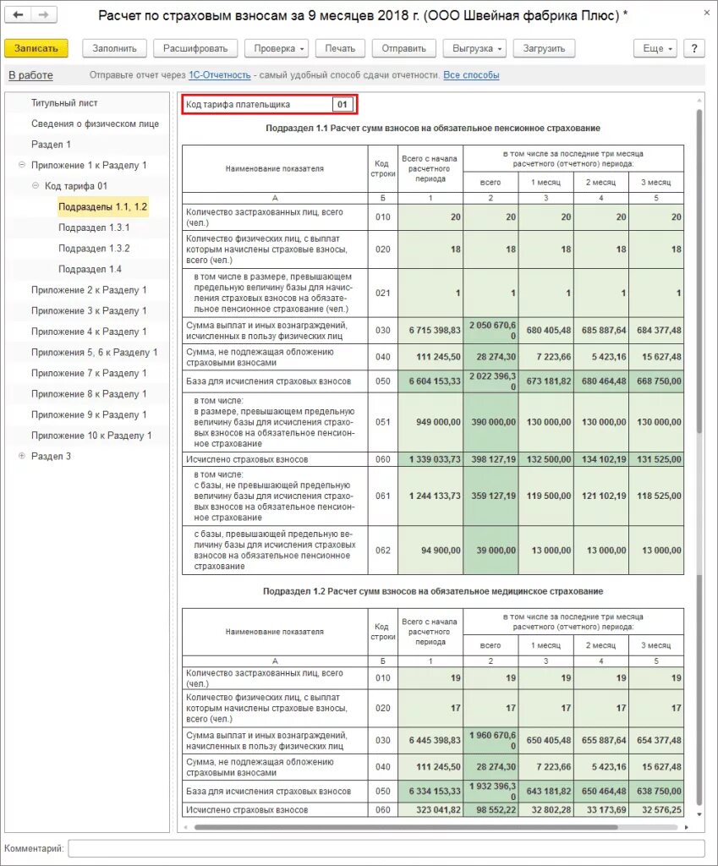This screenshot has height=866, width=718.
Task: Select Титульный лист in the tree
Action: (x=64, y=102)
